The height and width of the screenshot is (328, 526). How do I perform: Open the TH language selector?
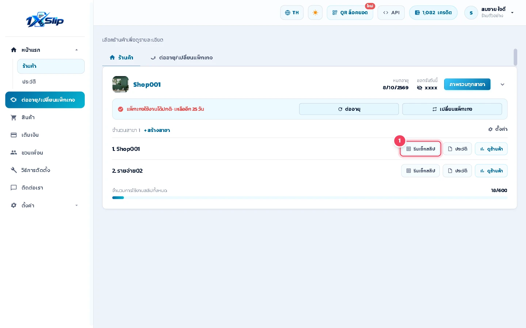(292, 13)
